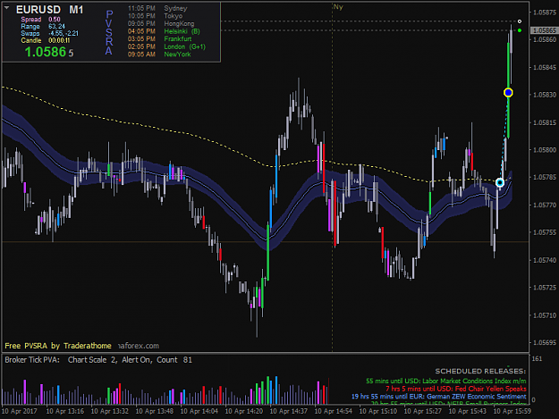Click the 1.05695 price axis label
Image resolution: width=559 pixels, height=419 pixels.
click(545, 343)
